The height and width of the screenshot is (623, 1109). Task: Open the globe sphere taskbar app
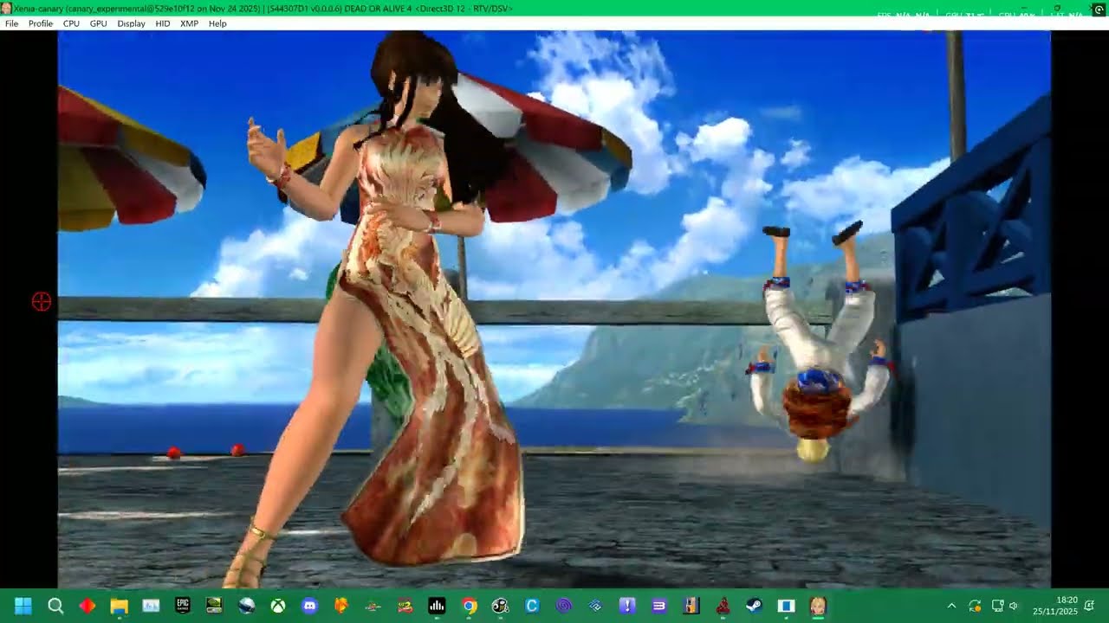pos(246,606)
